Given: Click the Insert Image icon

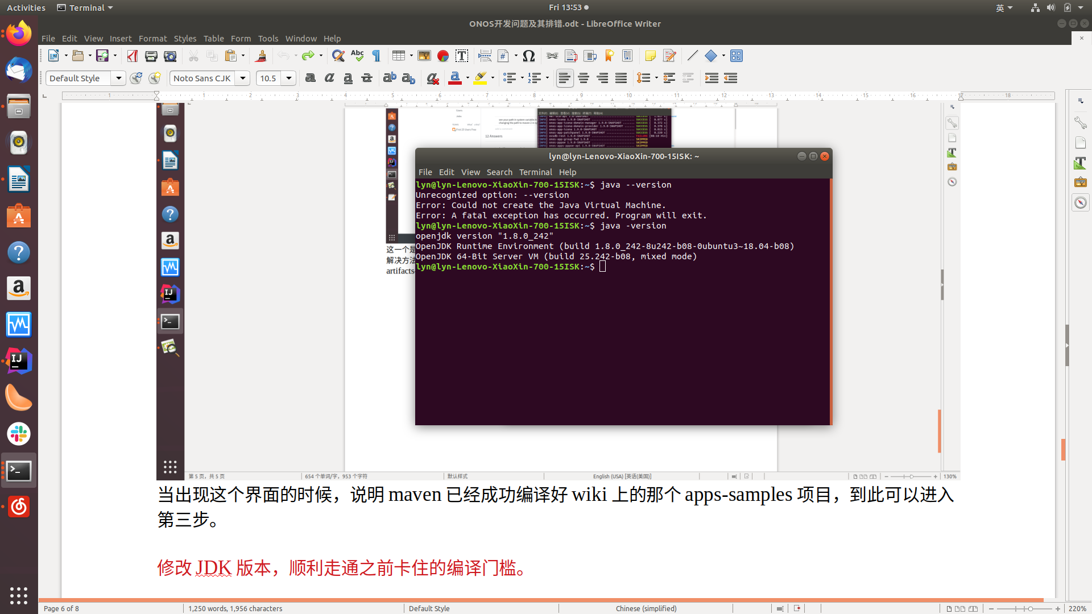Looking at the screenshot, I should coord(424,56).
